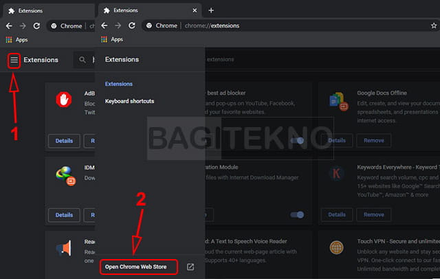Viewport: 440px width, 279px height.
Task: Click Text to Speech Voice Reader title
Action: pos(246,241)
